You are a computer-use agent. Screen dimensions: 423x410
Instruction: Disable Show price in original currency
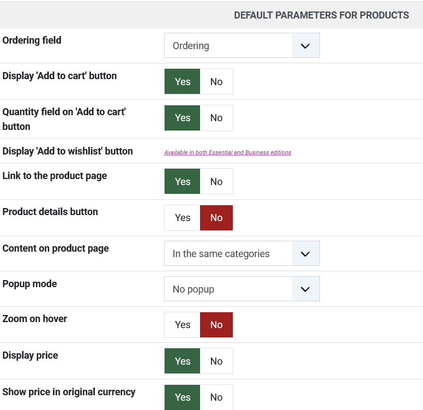coord(216,397)
